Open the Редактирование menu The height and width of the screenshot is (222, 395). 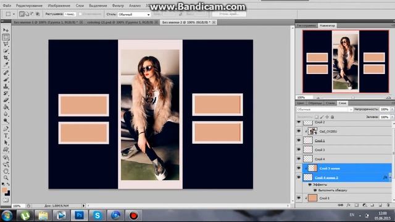(x=29, y=6)
